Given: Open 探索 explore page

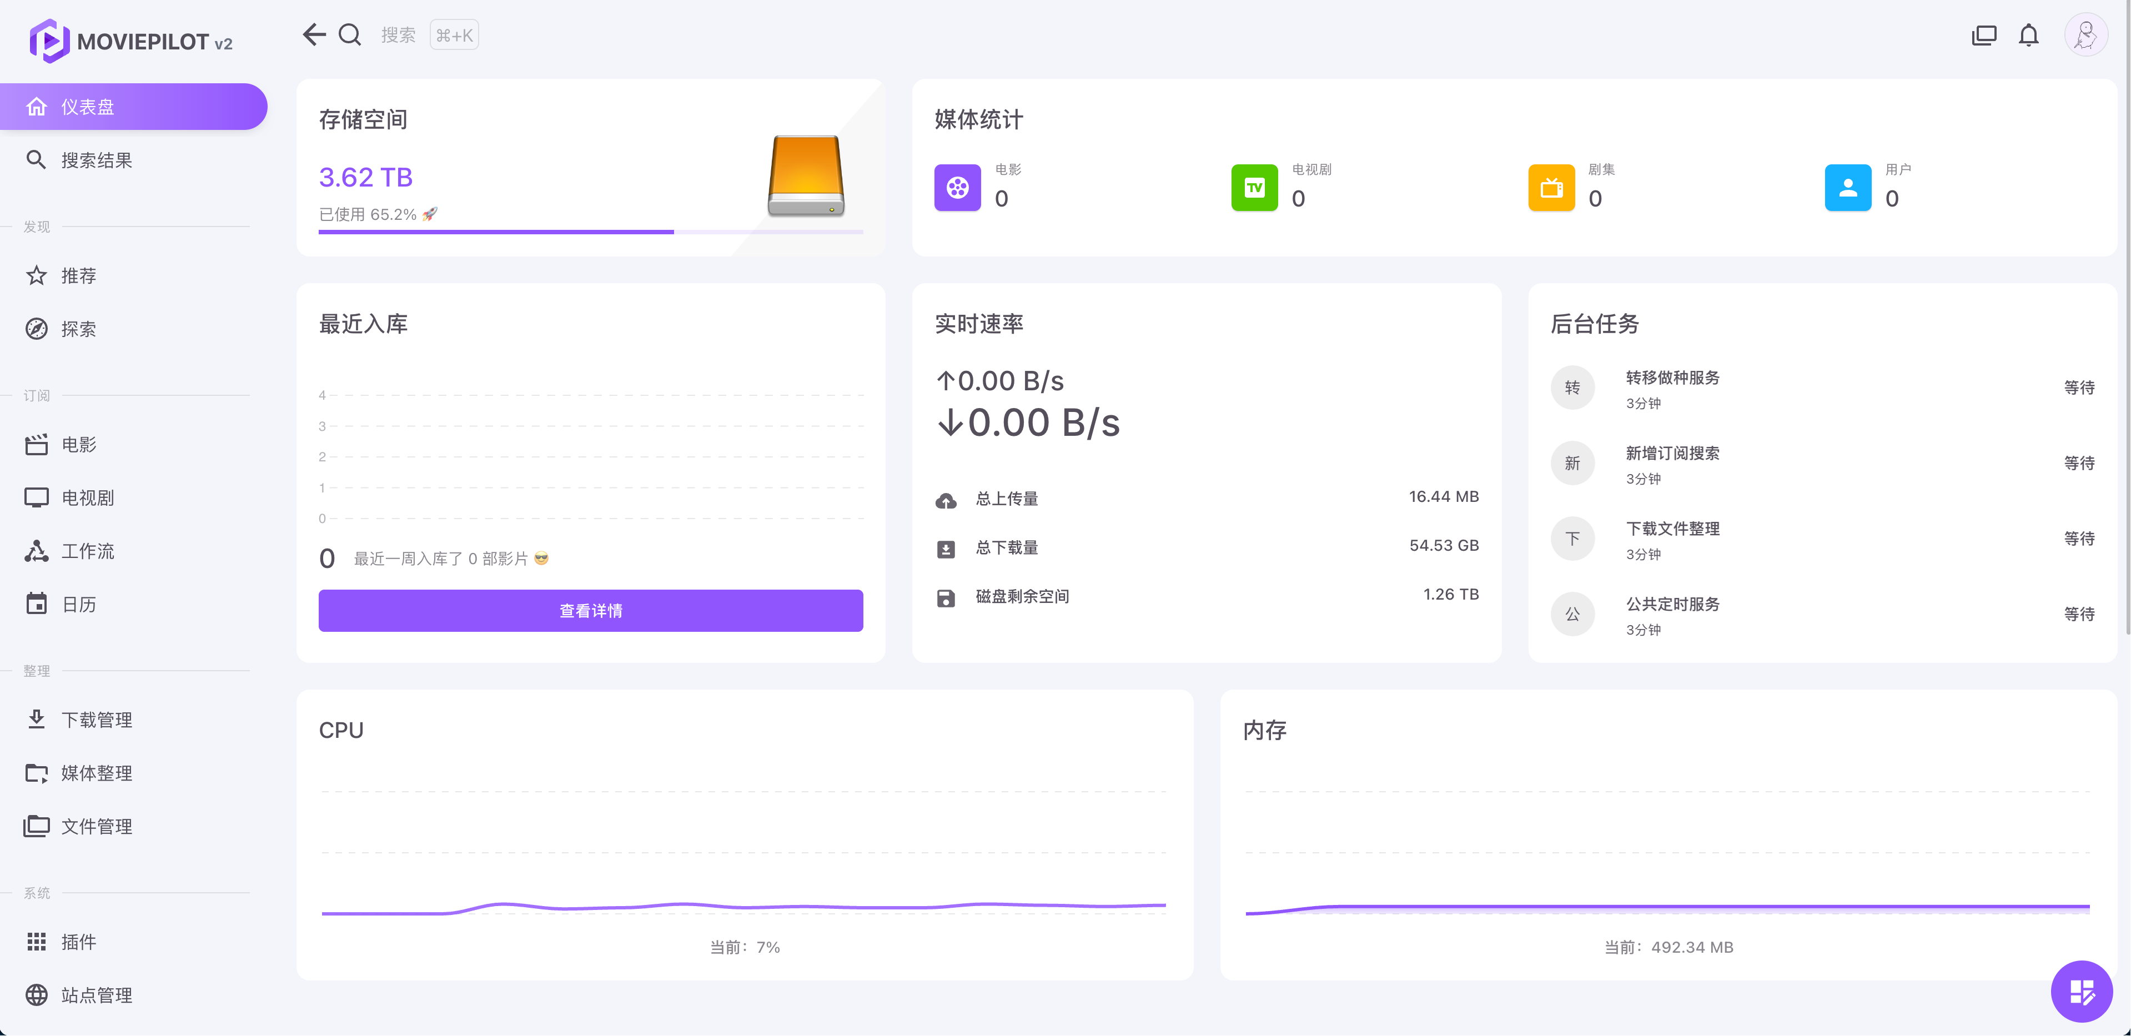Looking at the screenshot, I should pyautogui.click(x=133, y=329).
